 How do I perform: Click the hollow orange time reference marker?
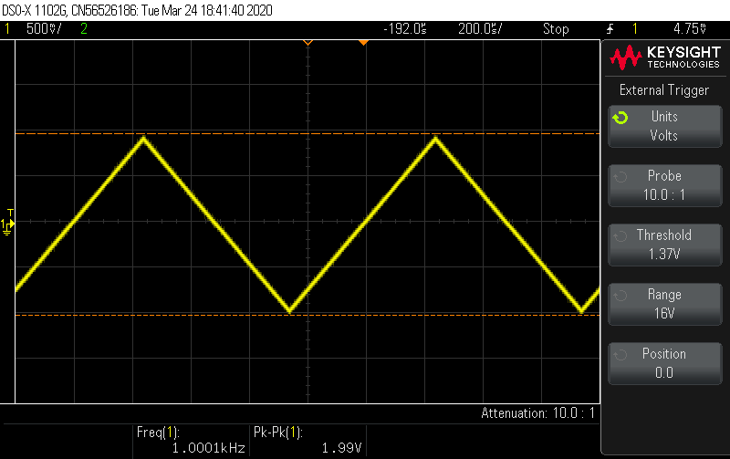pos(308,43)
